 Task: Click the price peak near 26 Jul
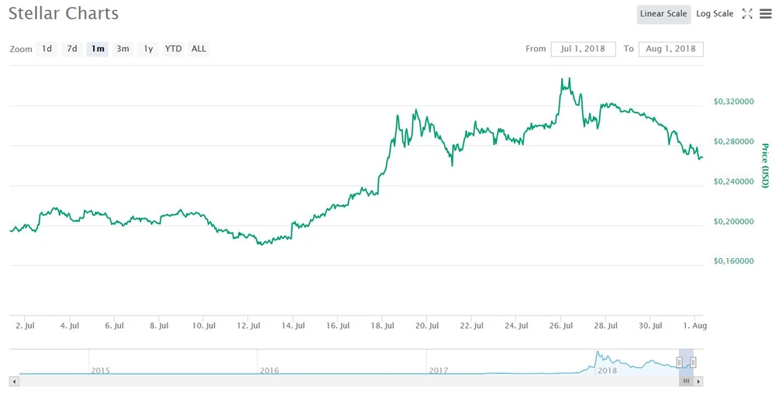tap(569, 78)
